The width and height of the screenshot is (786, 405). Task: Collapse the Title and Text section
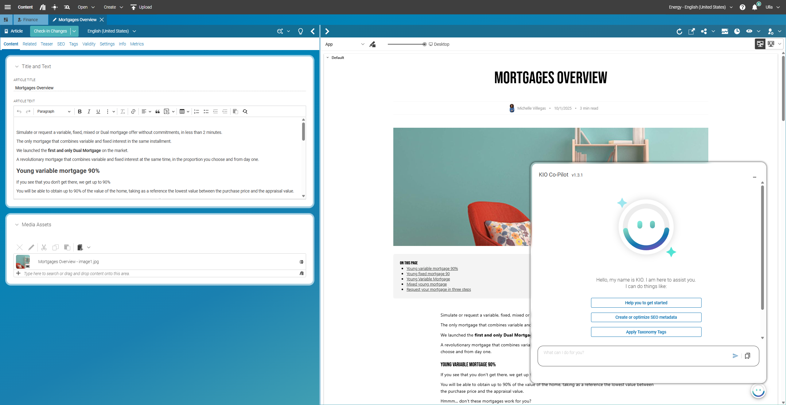point(17,66)
